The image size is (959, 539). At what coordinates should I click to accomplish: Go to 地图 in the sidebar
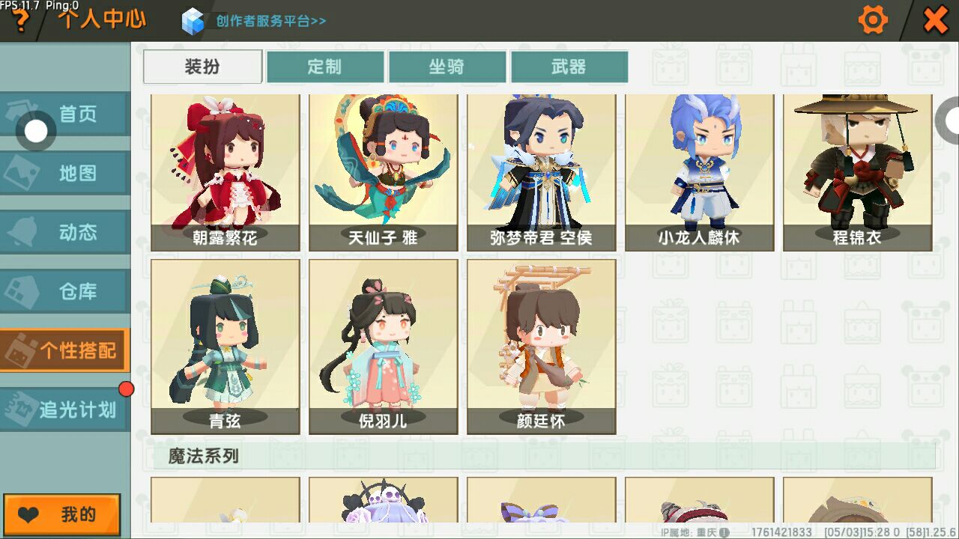coord(64,173)
